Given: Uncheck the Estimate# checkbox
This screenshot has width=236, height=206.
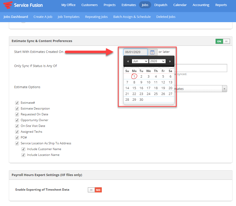Looking at the screenshot, I should 17,103.
